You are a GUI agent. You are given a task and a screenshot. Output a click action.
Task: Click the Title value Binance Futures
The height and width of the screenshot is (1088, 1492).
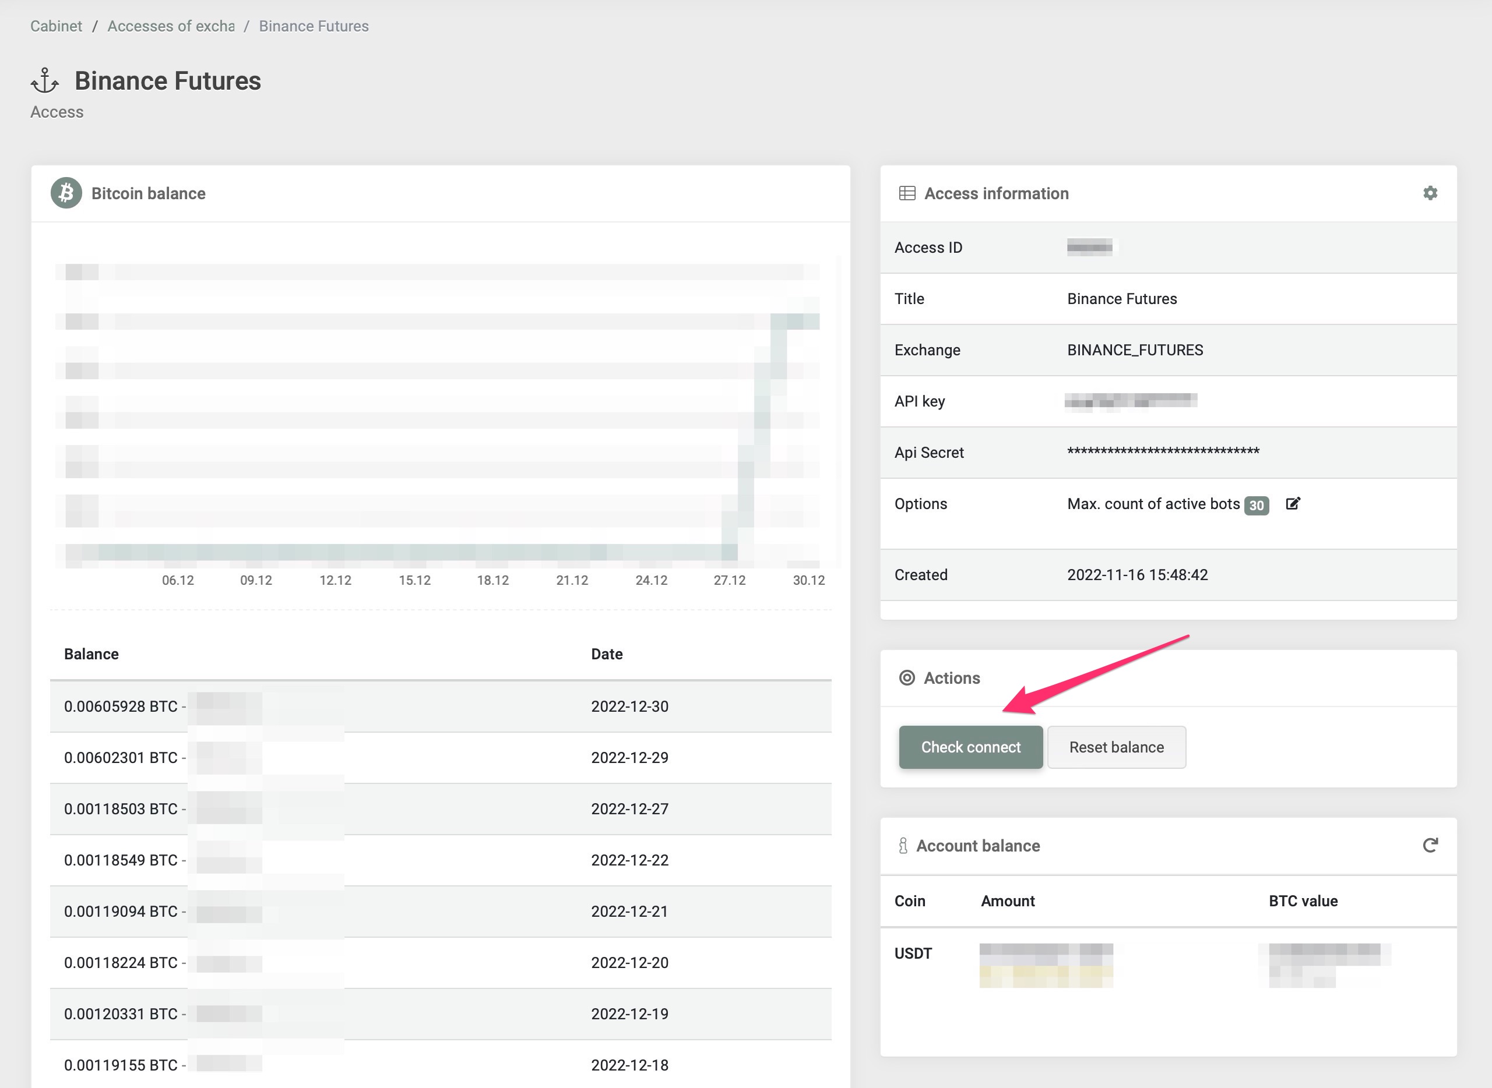point(1122,299)
